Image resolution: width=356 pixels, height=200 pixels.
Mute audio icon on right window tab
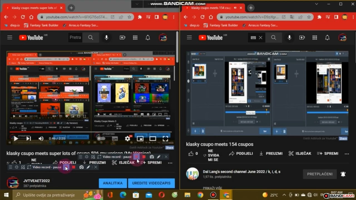point(235,8)
